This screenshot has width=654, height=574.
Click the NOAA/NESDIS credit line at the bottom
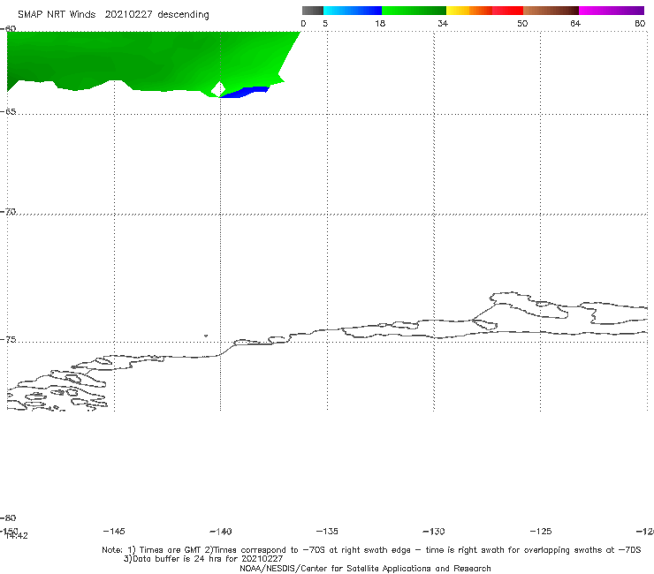[x=365, y=569]
